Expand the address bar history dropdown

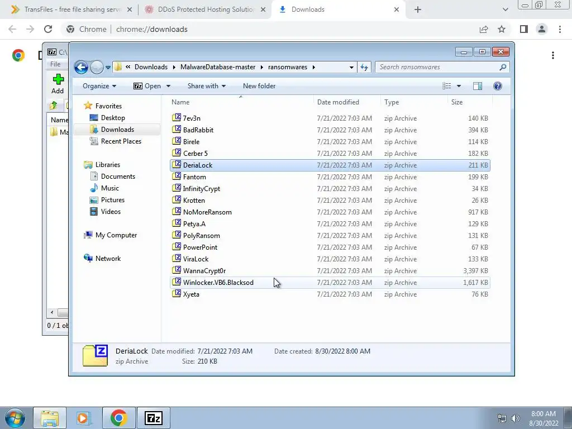351,67
